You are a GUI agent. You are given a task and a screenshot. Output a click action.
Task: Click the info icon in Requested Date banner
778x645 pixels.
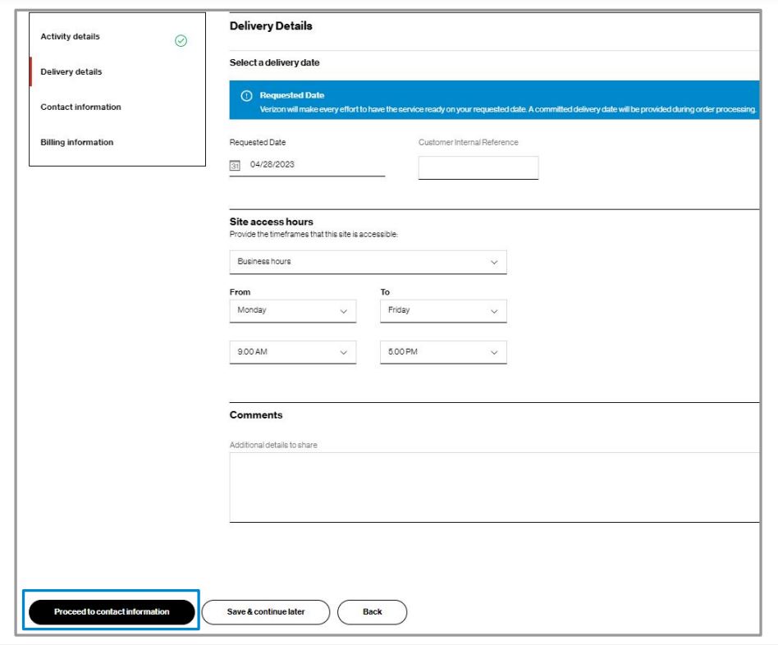pyautogui.click(x=246, y=96)
